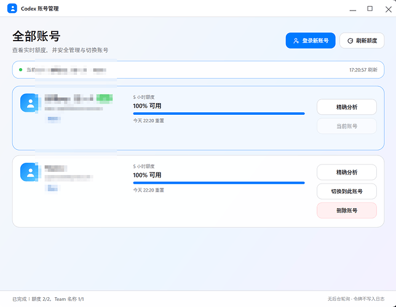The width and height of the screenshot is (396, 307).
Task: Click the green badge on first account name
Action: point(105,98)
